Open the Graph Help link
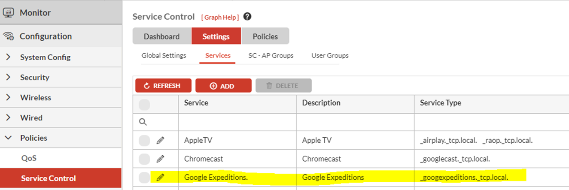Screen dimensions: 569x190 point(220,17)
